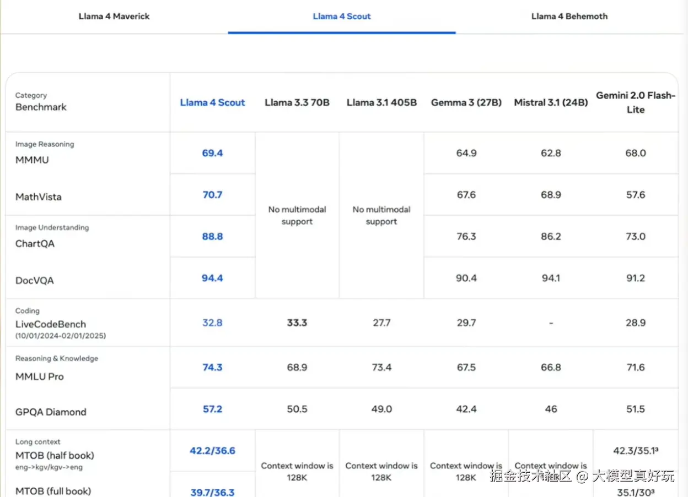The height and width of the screenshot is (497, 688).
Task: Click the Scout MTOB score 39.7/36.3
Action: pos(212,492)
